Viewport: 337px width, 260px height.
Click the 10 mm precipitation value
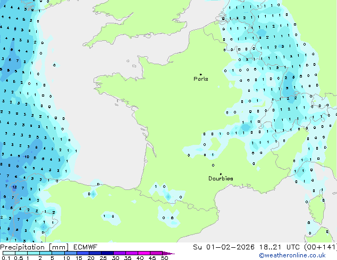coord(27,157)
